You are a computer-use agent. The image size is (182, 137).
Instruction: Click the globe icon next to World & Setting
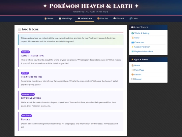point(132,33)
